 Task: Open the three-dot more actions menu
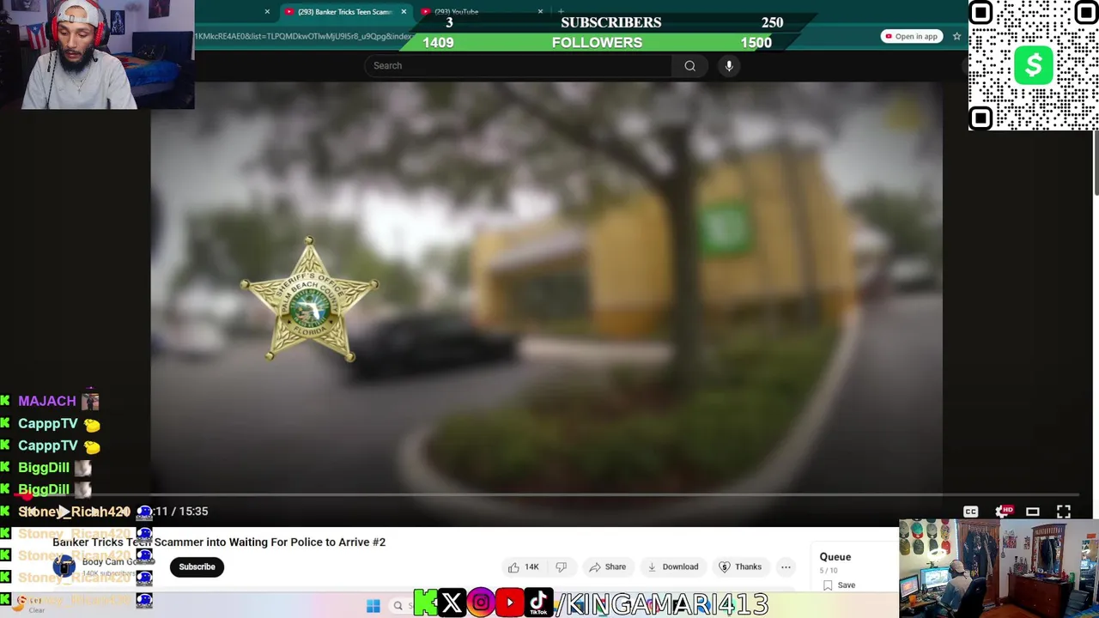click(x=786, y=566)
